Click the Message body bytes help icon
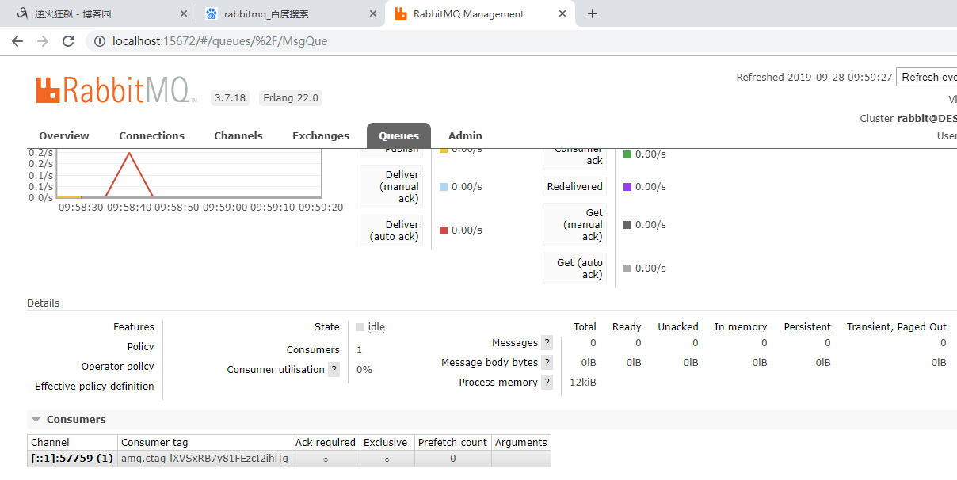This screenshot has width=957, height=480. tap(547, 363)
